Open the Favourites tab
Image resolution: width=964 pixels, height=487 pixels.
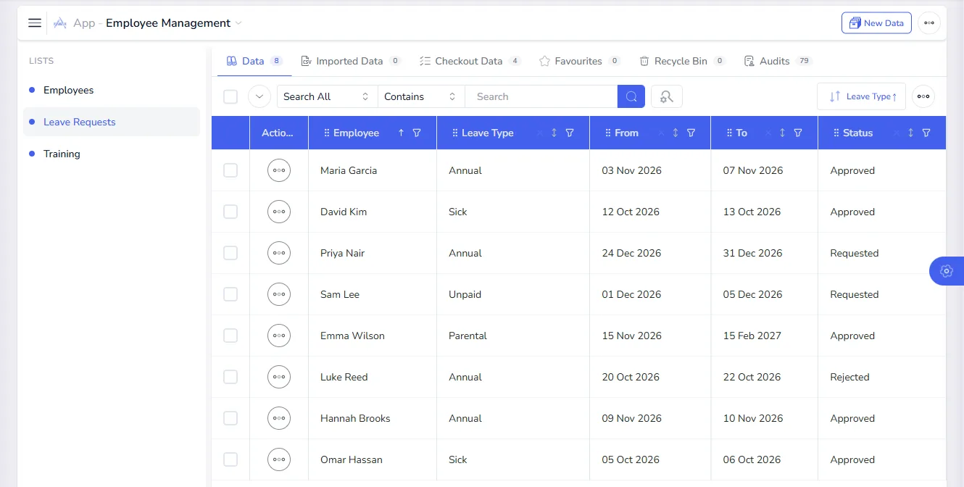(580, 61)
